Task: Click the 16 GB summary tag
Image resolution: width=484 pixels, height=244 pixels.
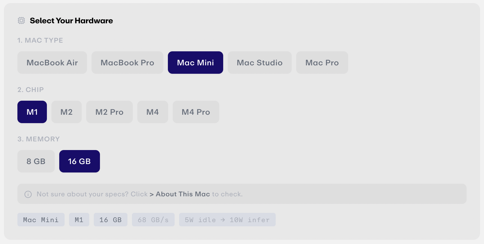Action: 111,220
